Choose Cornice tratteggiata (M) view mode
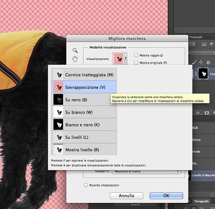 coord(84,74)
